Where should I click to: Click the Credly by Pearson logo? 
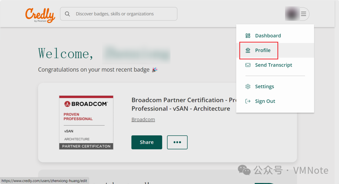pos(40,15)
